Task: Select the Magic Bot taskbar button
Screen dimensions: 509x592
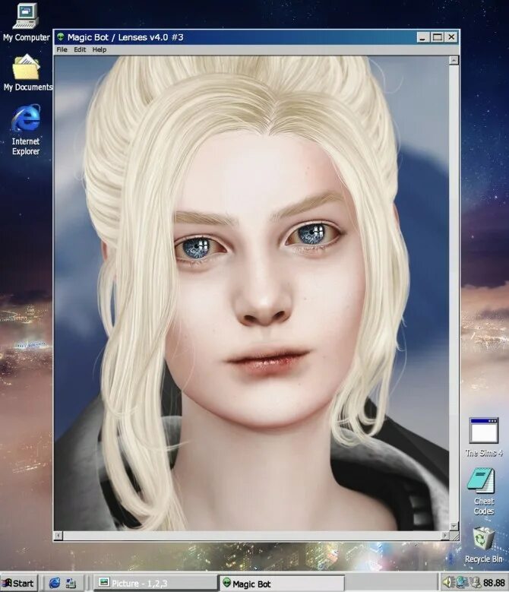Action: coord(282,584)
